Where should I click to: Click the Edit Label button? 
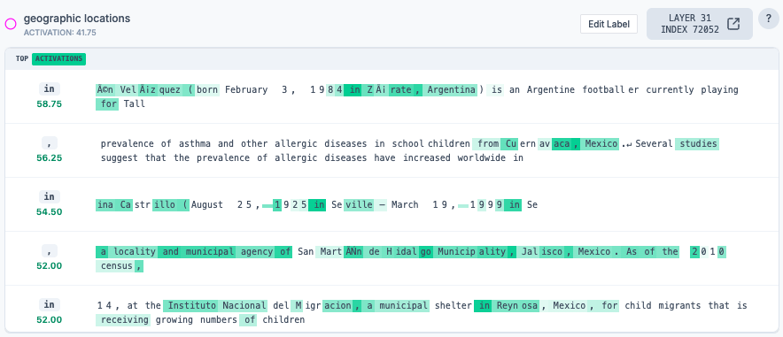[x=609, y=24]
